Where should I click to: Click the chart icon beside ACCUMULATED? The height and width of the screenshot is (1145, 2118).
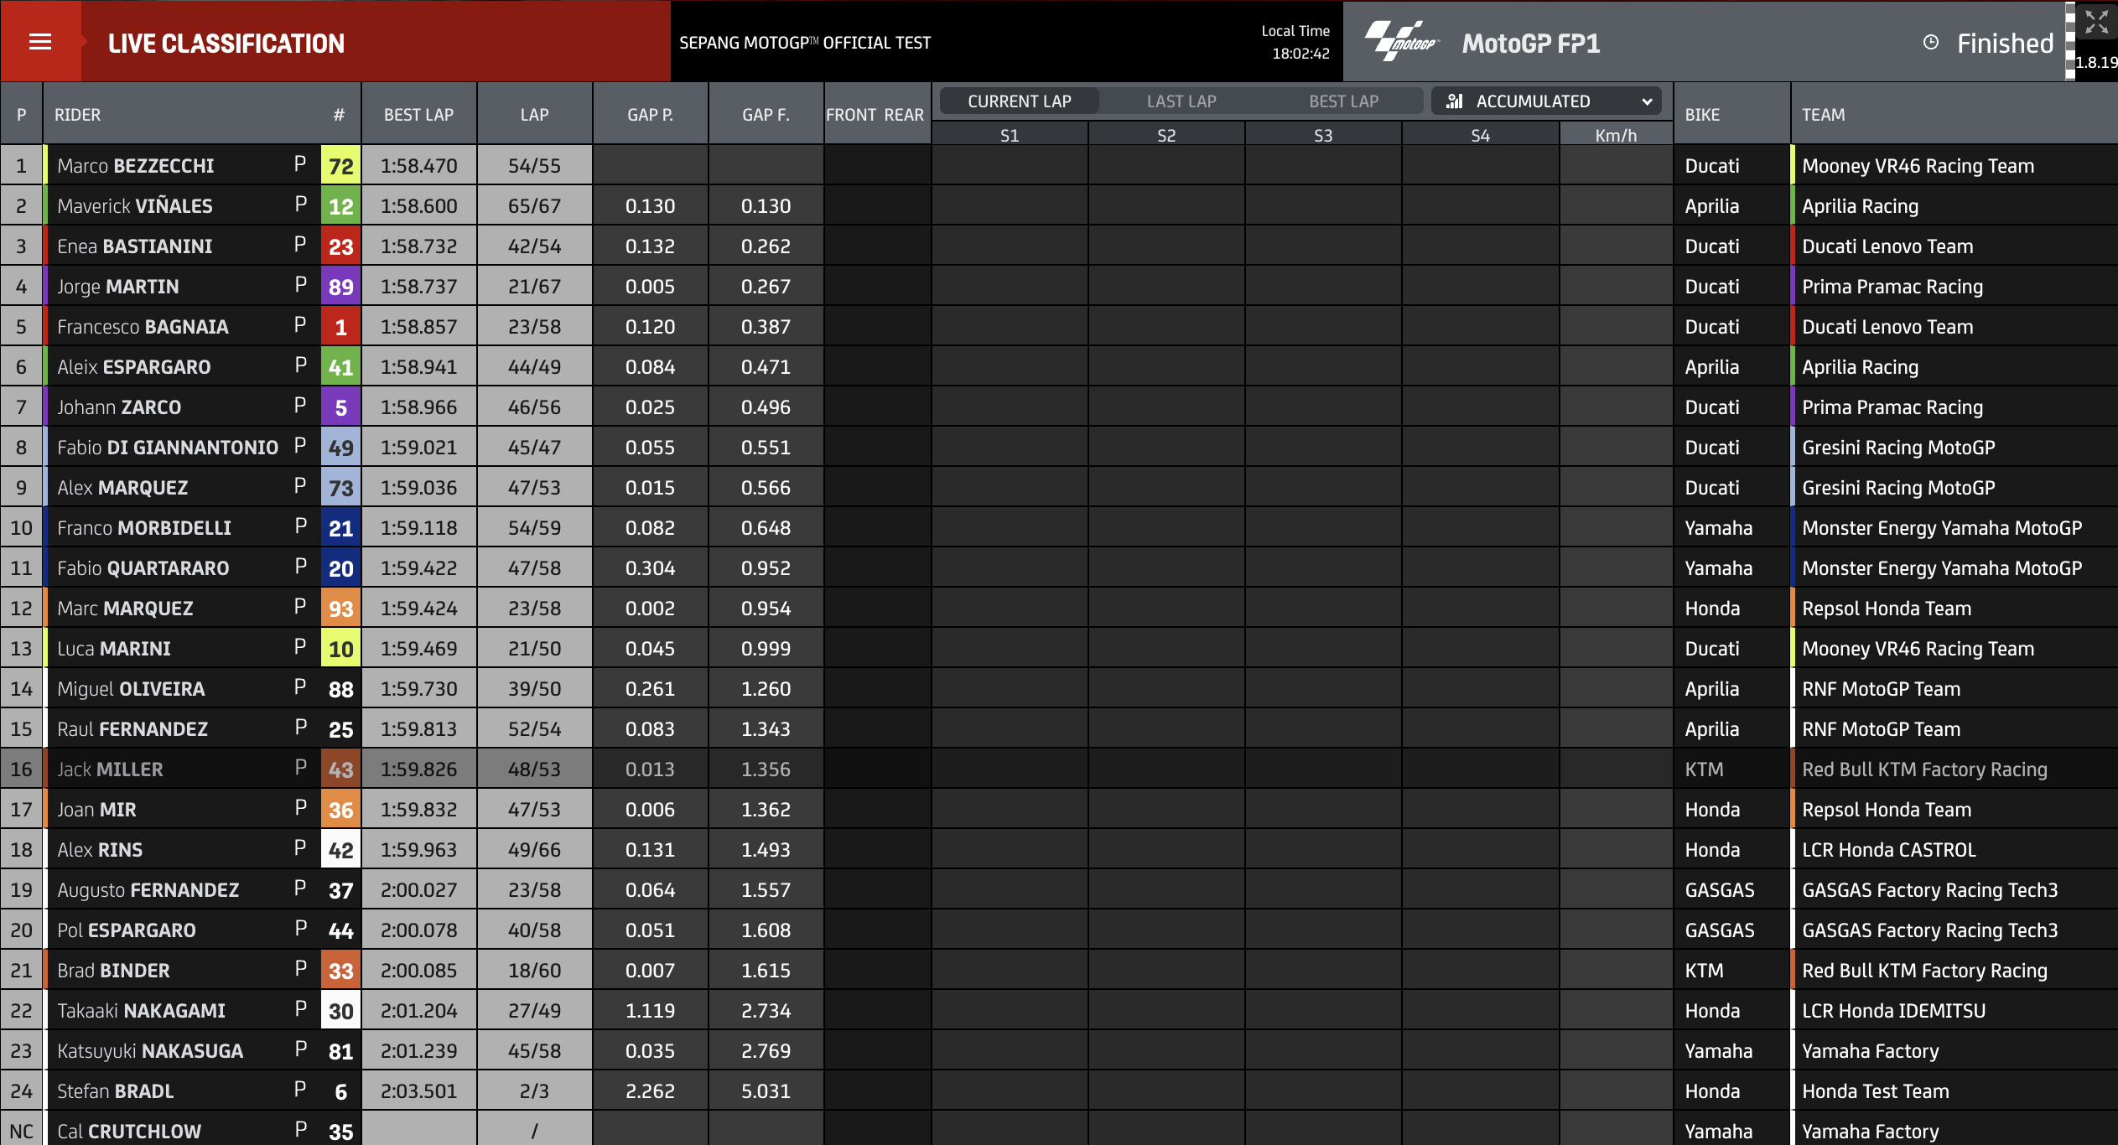[1455, 101]
